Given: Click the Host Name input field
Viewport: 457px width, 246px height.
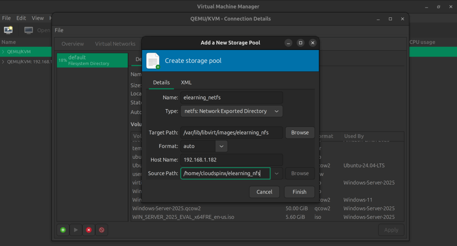Looking at the screenshot, I should point(232,160).
